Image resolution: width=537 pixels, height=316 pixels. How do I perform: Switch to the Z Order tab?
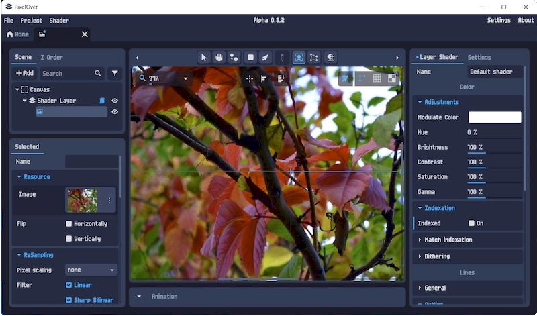52,58
